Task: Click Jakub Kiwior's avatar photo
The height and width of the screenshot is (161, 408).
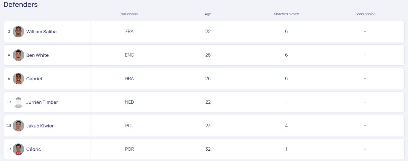Action: click(x=18, y=126)
